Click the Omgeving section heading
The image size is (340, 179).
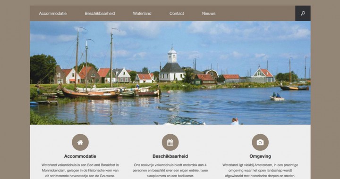click(260, 156)
